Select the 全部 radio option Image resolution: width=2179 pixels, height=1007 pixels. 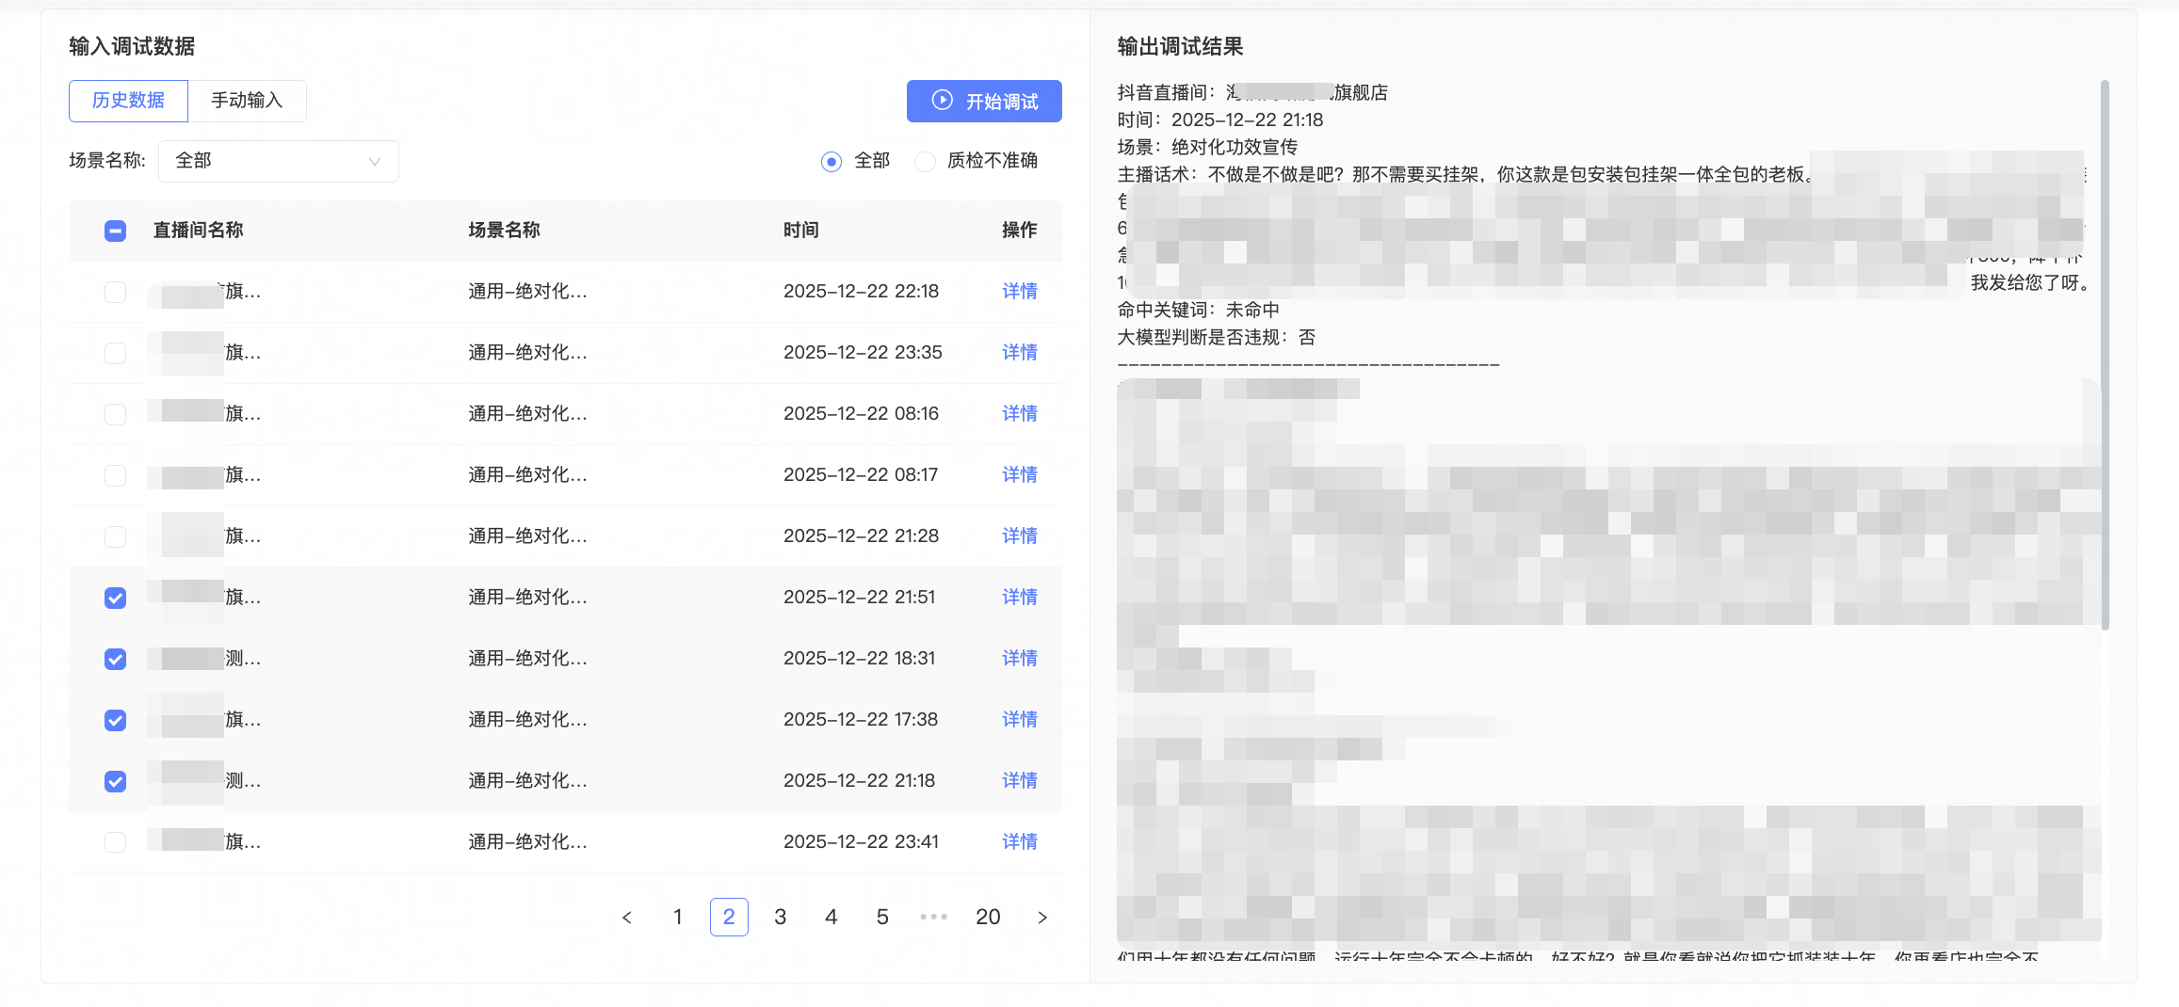(x=831, y=162)
